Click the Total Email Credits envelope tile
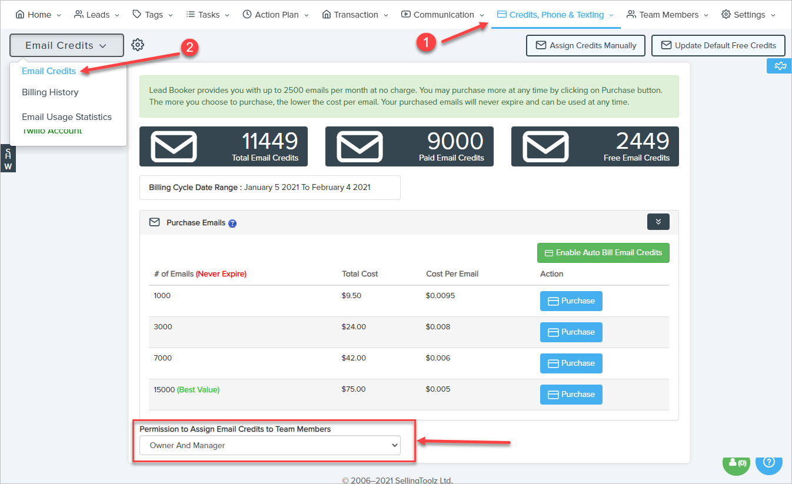Screen dimensions: 792x484 pyautogui.click(x=223, y=146)
